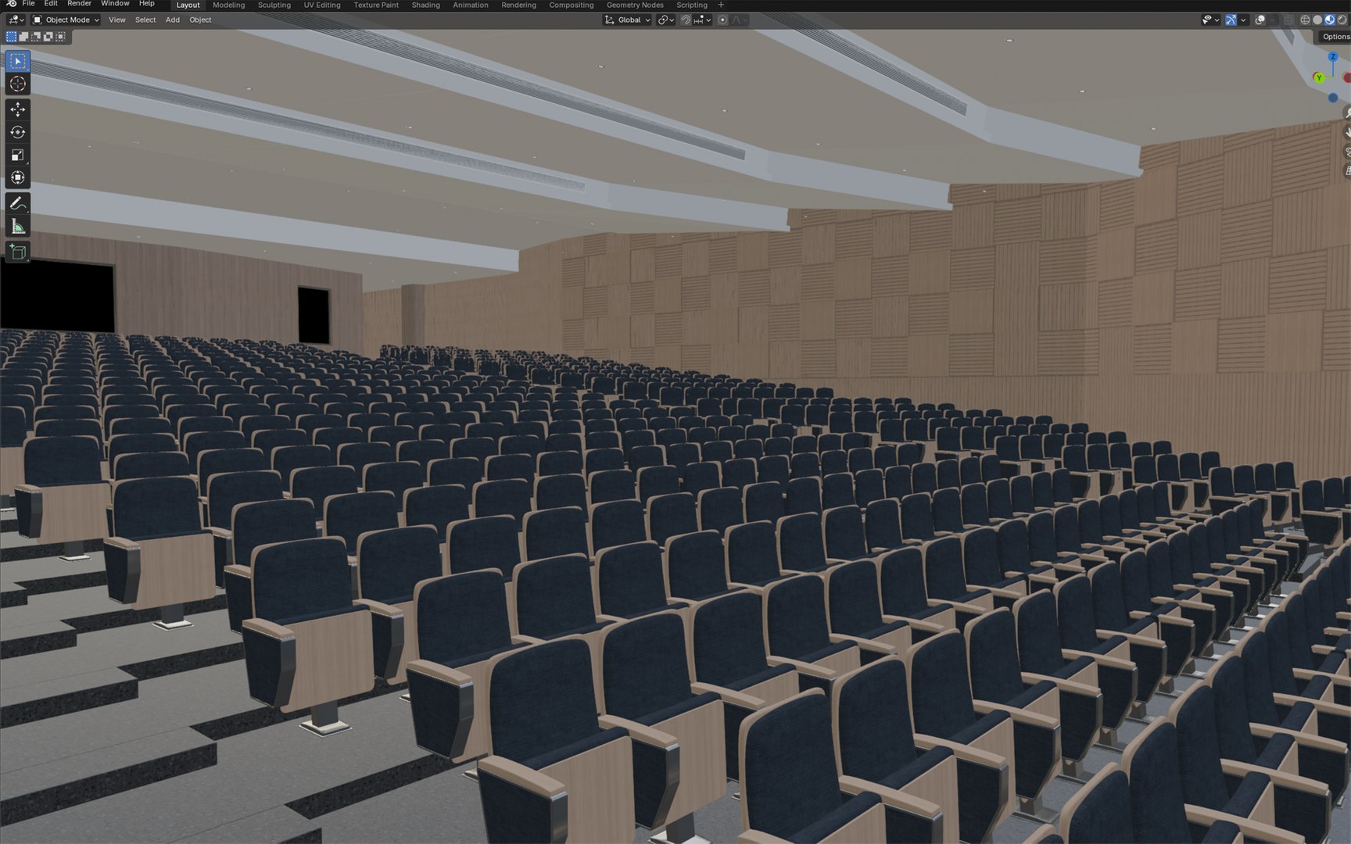Switch to the Geometry Nodes workspace tab
This screenshot has width=1351, height=844.
click(x=635, y=5)
